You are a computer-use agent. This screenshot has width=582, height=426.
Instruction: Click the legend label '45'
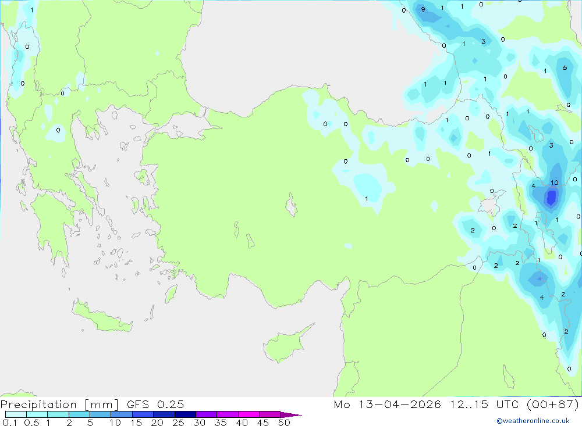tap(263, 423)
